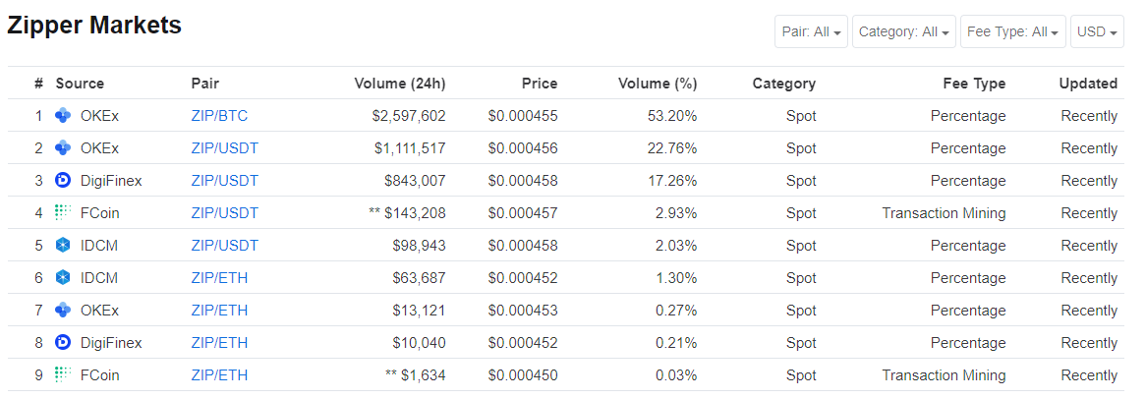The height and width of the screenshot is (399, 1146).
Task: Click the $0.000450 price cell
Action: tap(523, 374)
